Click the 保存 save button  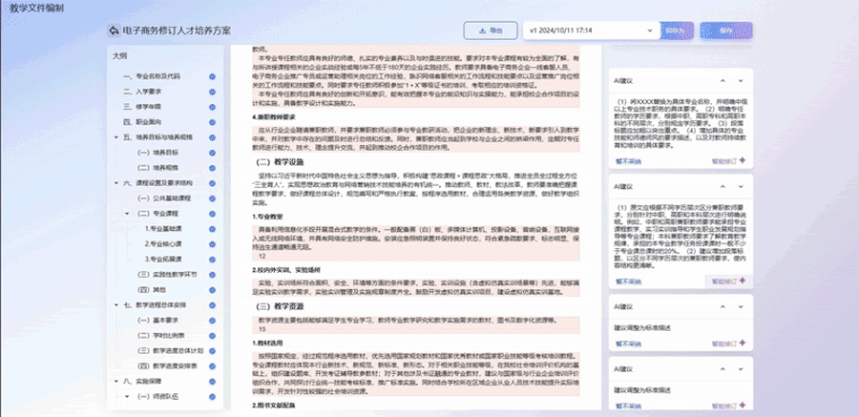click(726, 31)
